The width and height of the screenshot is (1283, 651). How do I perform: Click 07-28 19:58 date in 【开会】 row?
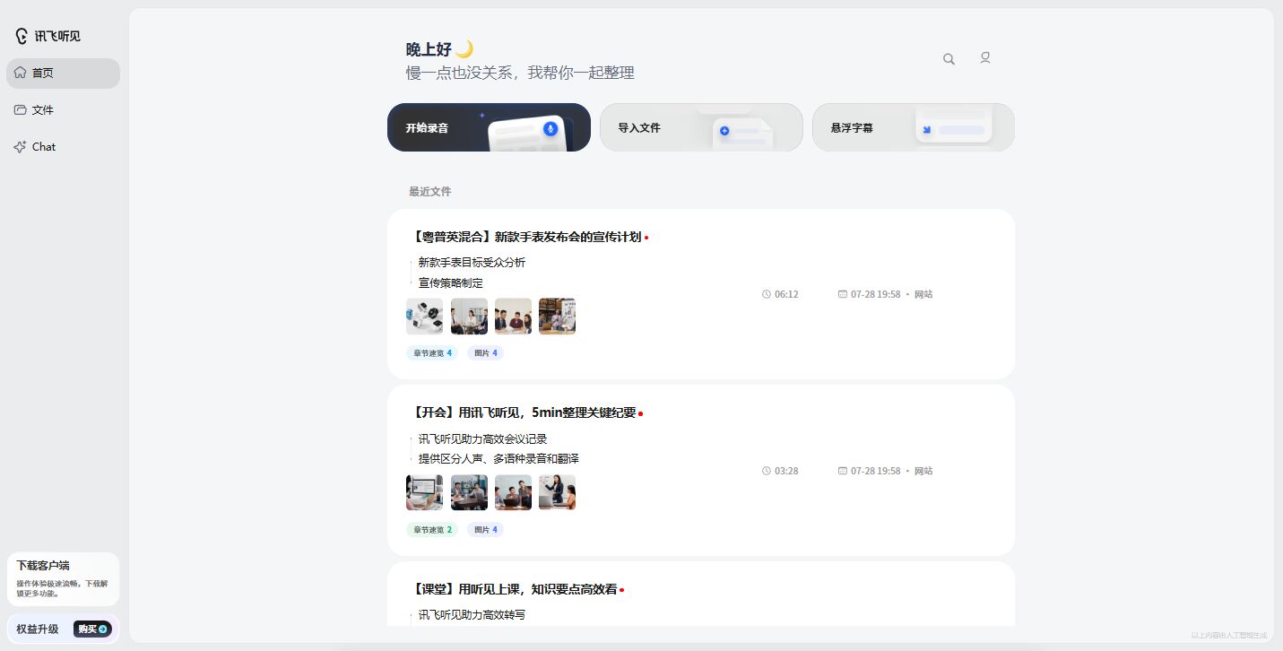pyautogui.click(x=876, y=471)
